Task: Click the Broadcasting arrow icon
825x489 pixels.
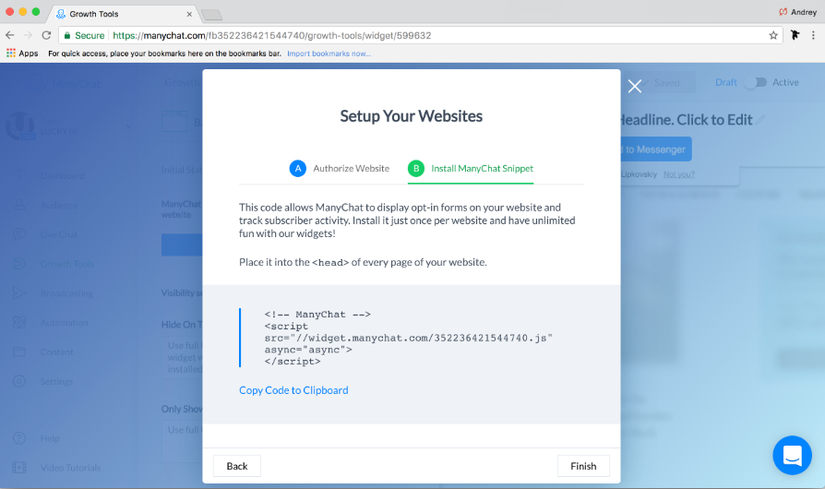Action: (x=19, y=293)
